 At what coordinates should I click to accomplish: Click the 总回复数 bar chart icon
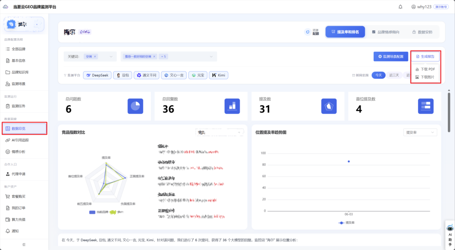pos(232,106)
